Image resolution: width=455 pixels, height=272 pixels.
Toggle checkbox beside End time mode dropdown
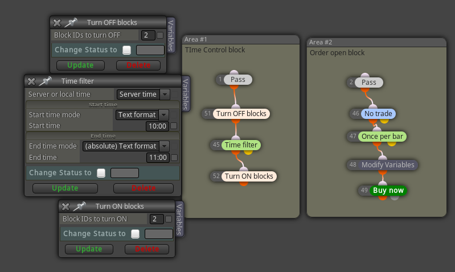point(174,146)
